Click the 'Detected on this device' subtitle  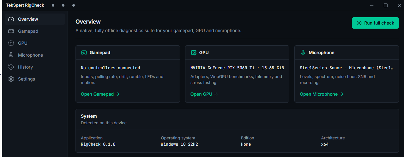click(x=104, y=123)
